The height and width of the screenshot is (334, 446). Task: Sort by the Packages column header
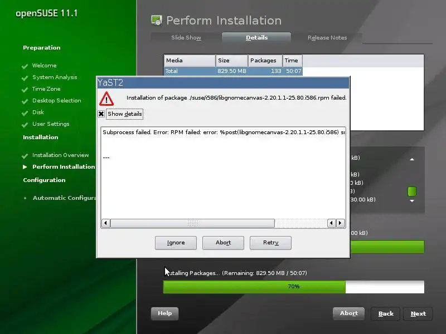coord(265,61)
